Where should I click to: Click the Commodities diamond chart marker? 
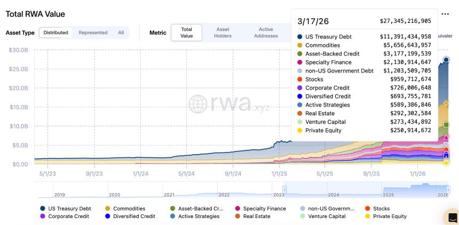coord(446,103)
